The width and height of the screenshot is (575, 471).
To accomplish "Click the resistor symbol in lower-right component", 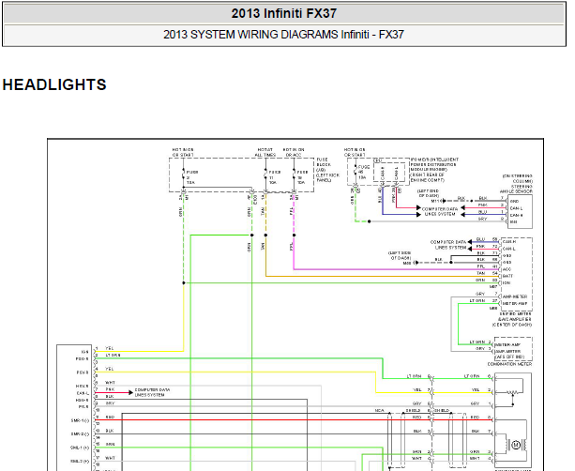I will tap(512, 392).
